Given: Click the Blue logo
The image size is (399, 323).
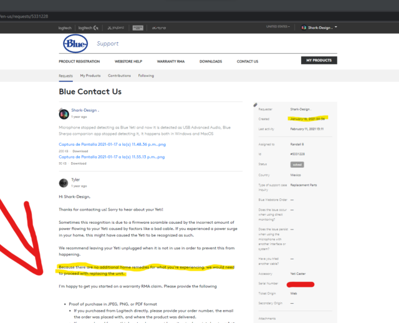Looking at the screenshot, I should (75, 44).
